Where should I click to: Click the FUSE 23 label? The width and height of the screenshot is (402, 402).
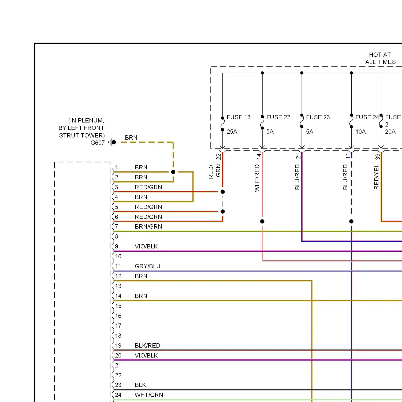point(318,117)
